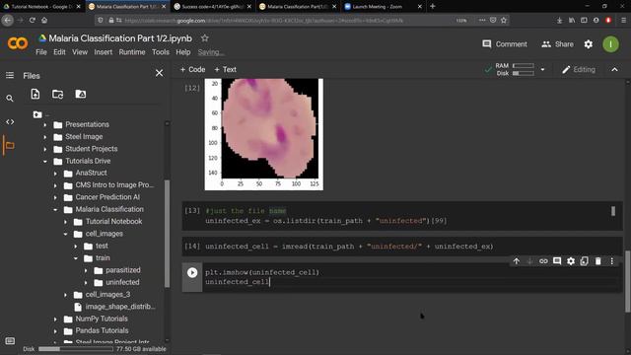Open the Tools menu
Screen dimensions: 631x355
(x=161, y=52)
